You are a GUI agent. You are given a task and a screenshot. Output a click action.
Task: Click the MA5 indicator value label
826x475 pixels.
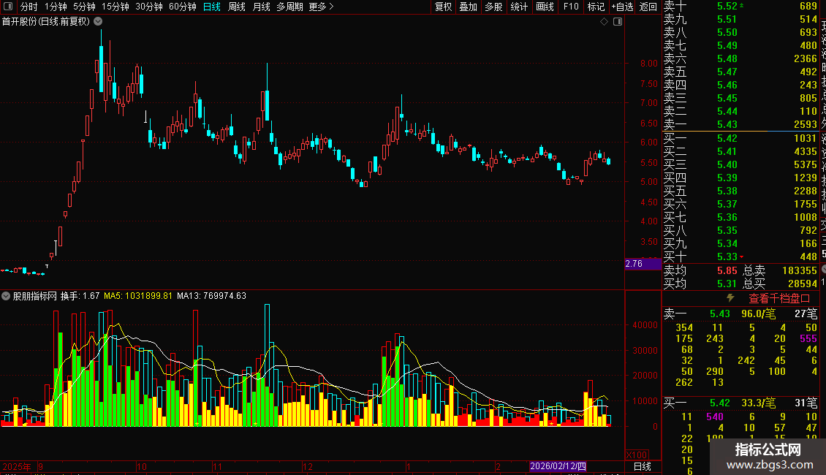[x=138, y=296]
